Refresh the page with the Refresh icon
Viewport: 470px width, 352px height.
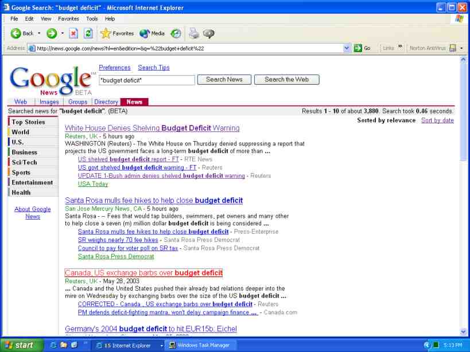(88, 33)
